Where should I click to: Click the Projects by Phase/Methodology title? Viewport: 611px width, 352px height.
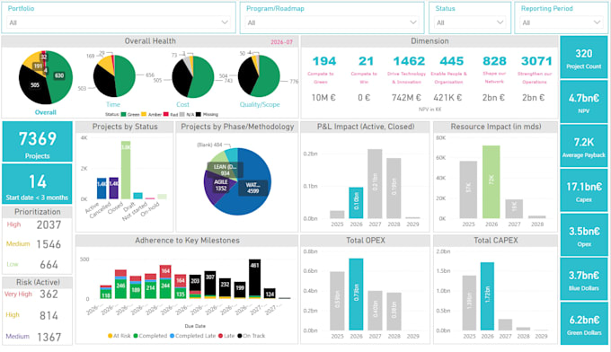237,127
